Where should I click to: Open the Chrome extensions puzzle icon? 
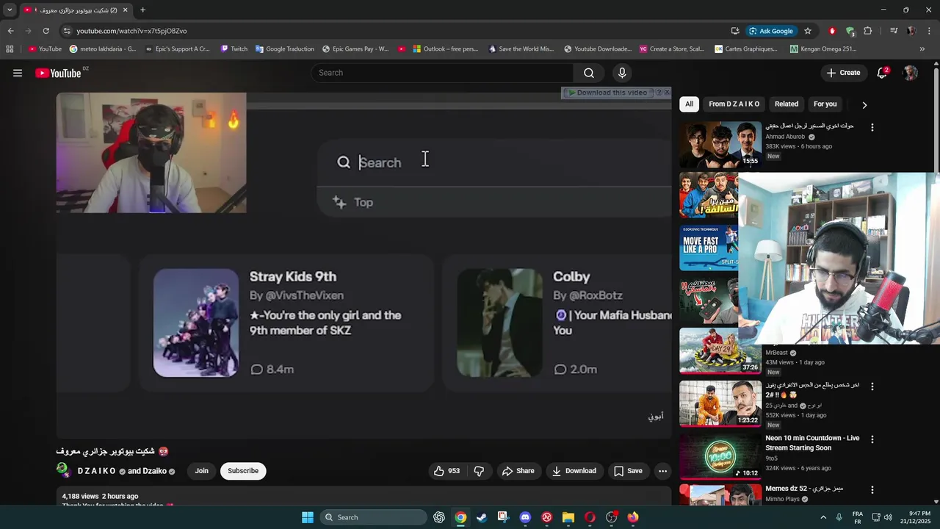click(x=868, y=31)
